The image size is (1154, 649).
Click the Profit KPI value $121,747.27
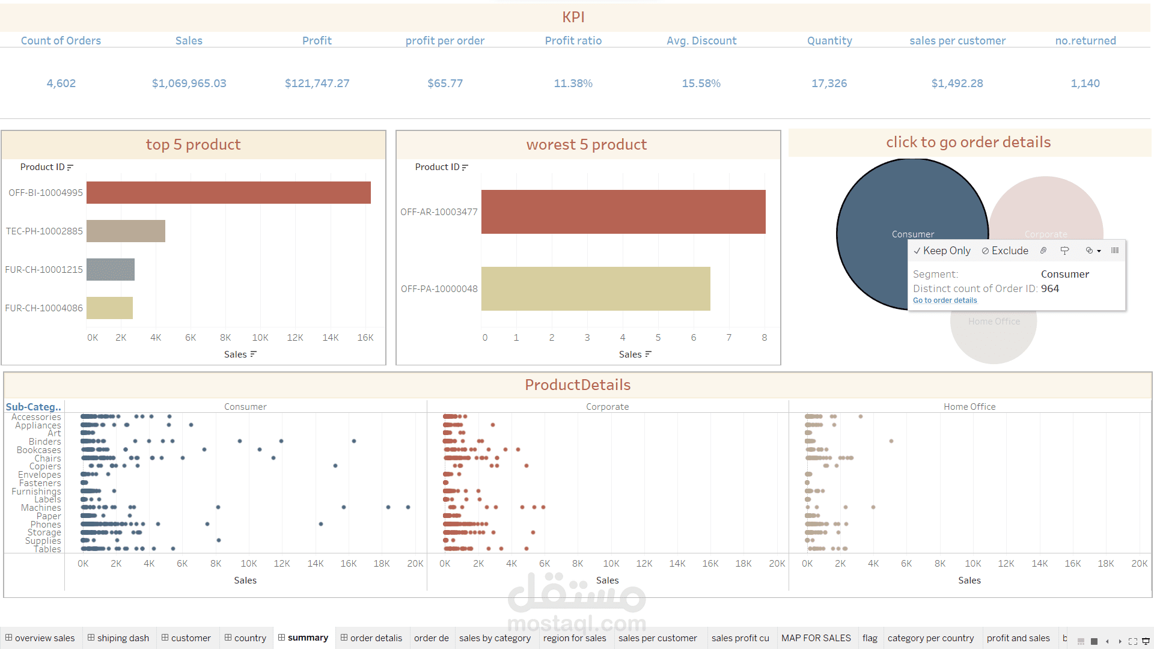(317, 84)
